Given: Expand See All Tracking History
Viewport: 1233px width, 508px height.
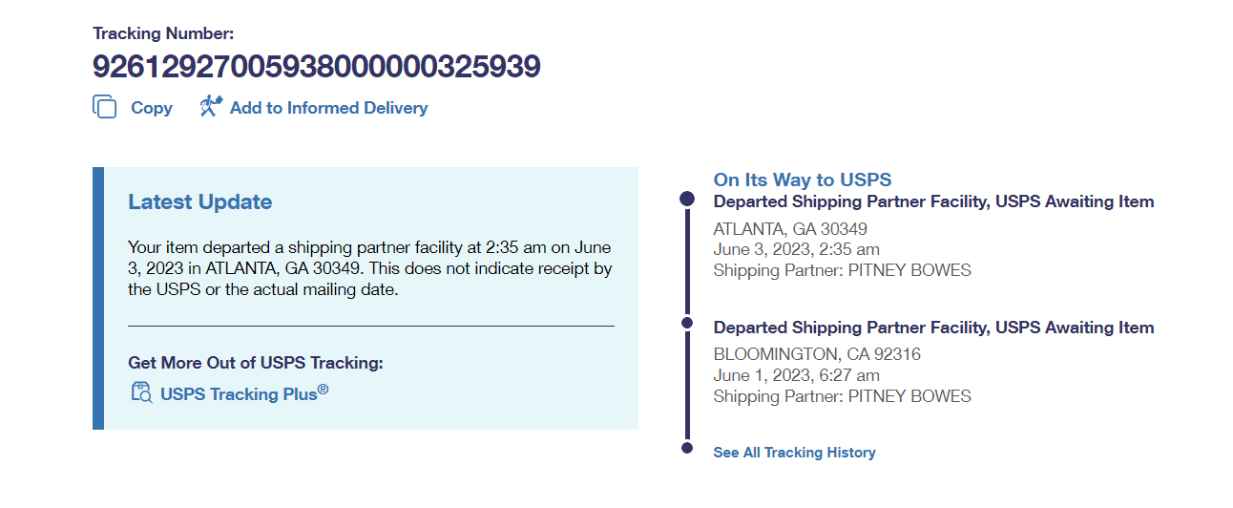Looking at the screenshot, I should 794,453.
